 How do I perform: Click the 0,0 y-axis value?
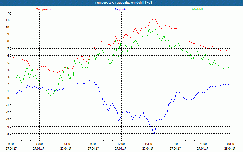[9, 98]
